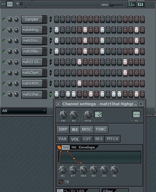Click the pan knob of the Sampler channel
This screenshot has height=192, width=156.
point(10,19)
